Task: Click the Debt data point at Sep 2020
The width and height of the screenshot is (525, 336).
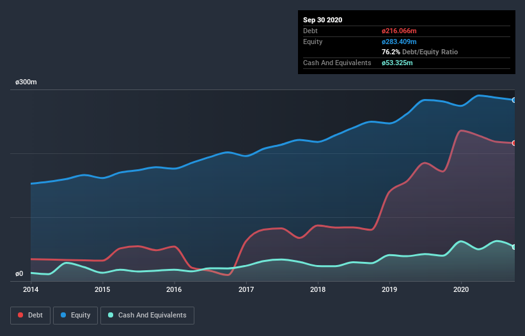Action: (514, 143)
